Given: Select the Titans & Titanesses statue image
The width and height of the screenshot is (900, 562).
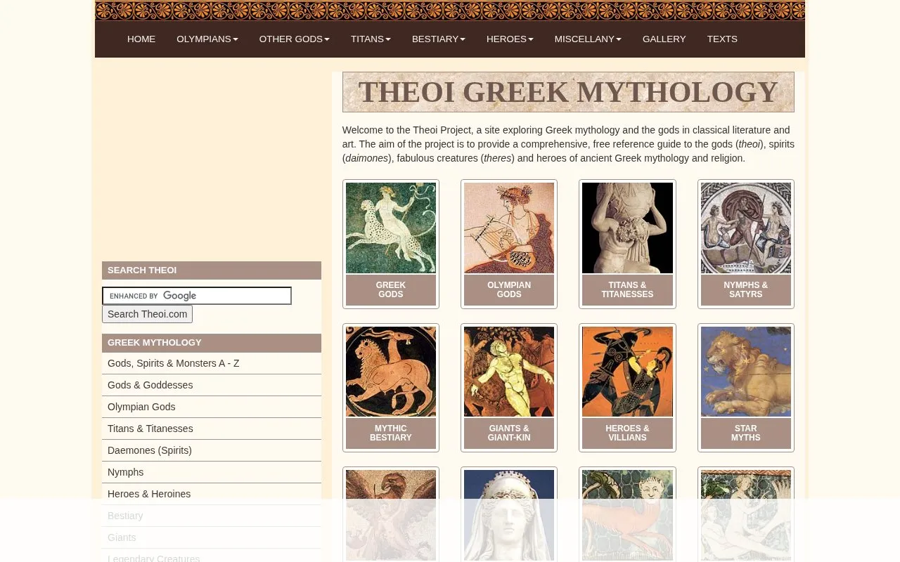Looking at the screenshot, I should 627,228.
